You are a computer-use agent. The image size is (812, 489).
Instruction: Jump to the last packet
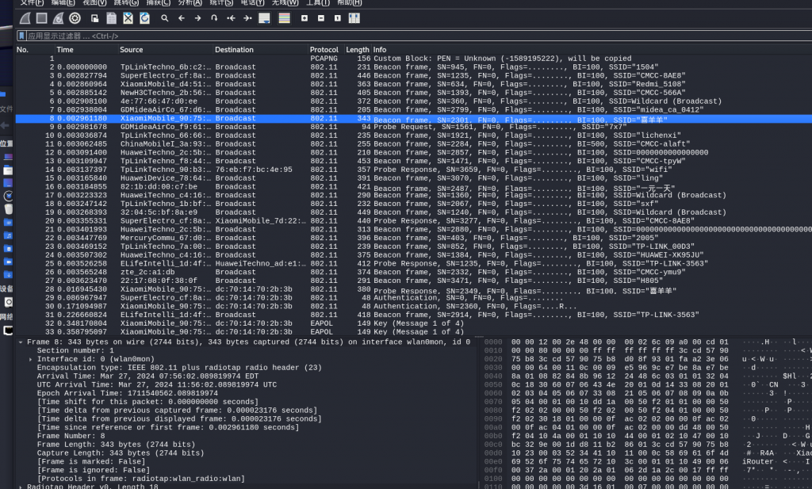[x=247, y=18]
